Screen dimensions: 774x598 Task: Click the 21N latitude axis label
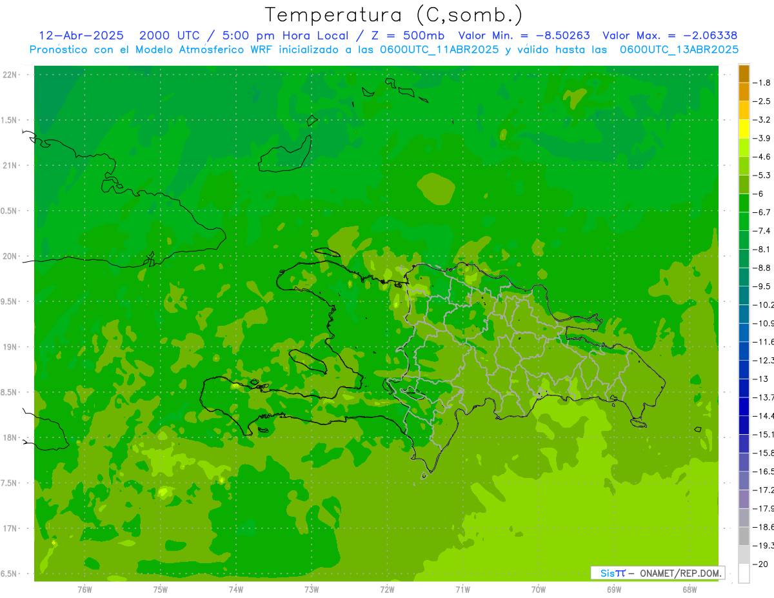point(11,165)
